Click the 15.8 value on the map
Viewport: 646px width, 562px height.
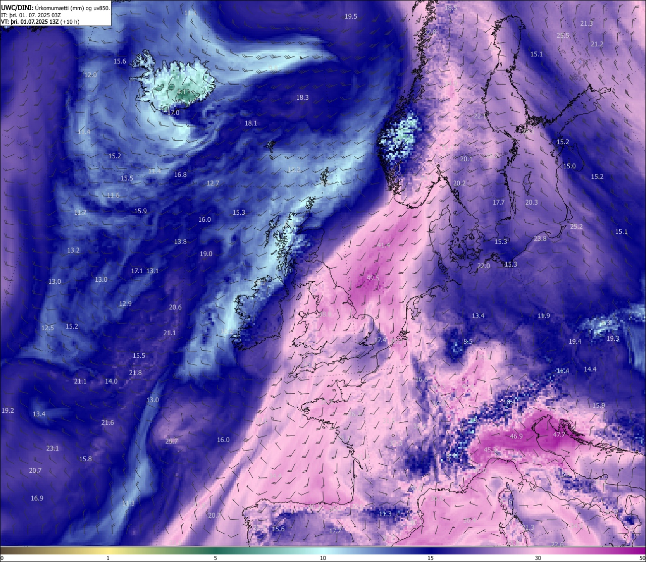[x=85, y=459]
